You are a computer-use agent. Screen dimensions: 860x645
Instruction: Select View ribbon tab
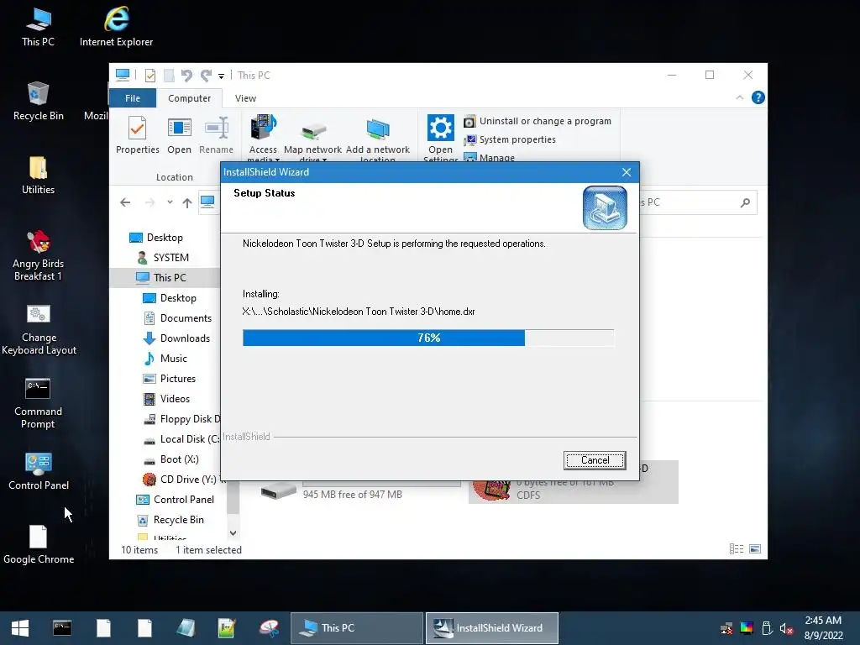click(x=245, y=98)
